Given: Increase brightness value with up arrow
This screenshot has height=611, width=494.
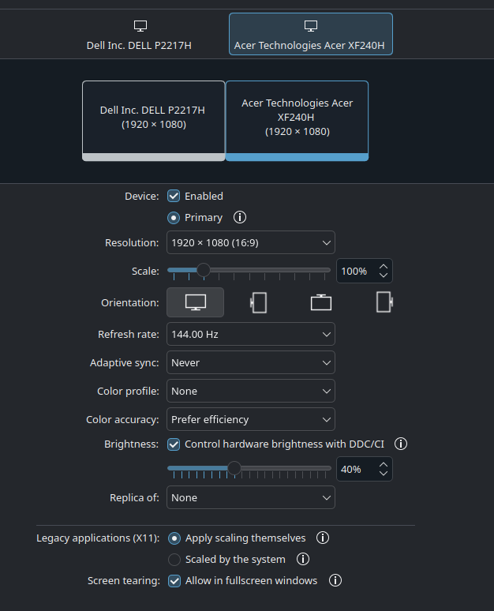Looking at the screenshot, I should tap(384, 465).
